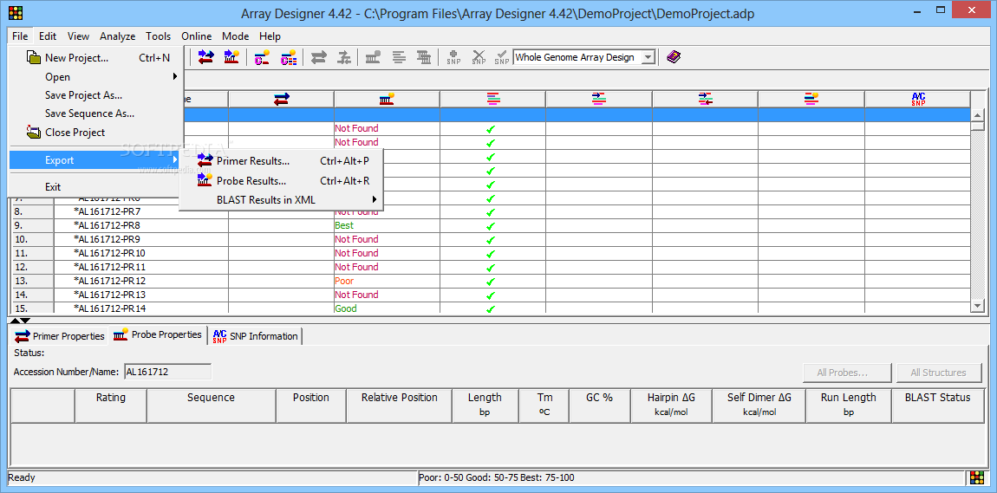Click the BLAST Status column header
The height and width of the screenshot is (493, 997).
click(938, 405)
